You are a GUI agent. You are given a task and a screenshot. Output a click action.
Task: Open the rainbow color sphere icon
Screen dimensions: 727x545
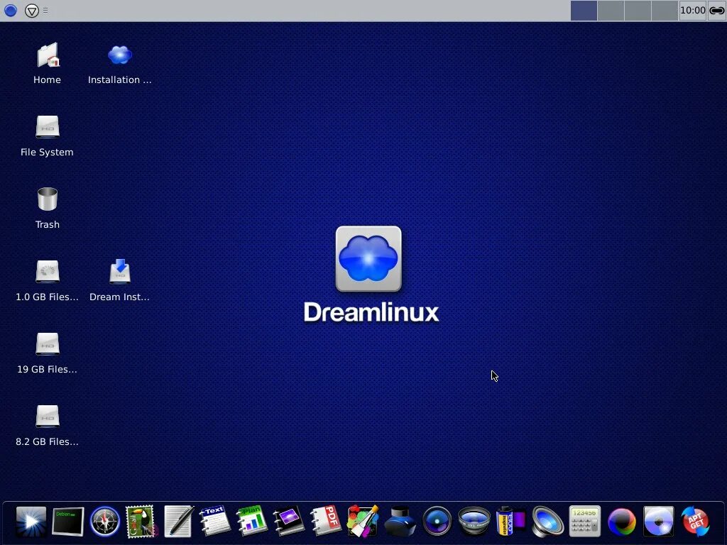(622, 522)
